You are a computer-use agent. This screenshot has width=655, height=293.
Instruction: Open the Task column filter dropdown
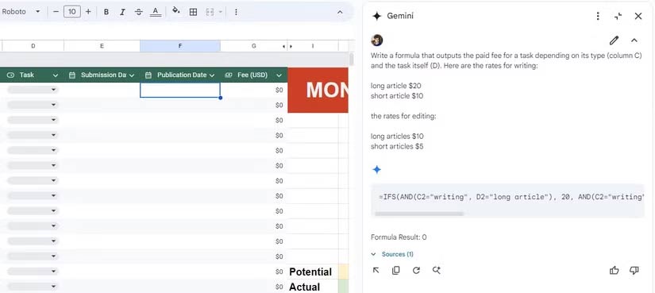coord(55,75)
